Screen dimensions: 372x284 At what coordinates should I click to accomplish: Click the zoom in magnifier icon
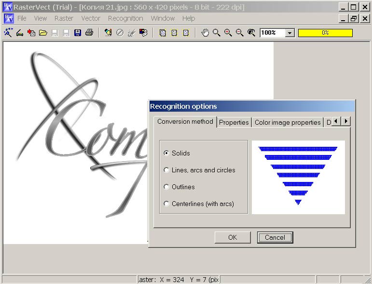(x=228, y=33)
